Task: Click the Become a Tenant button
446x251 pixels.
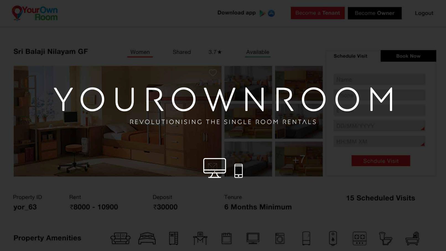Action: coord(318,13)
